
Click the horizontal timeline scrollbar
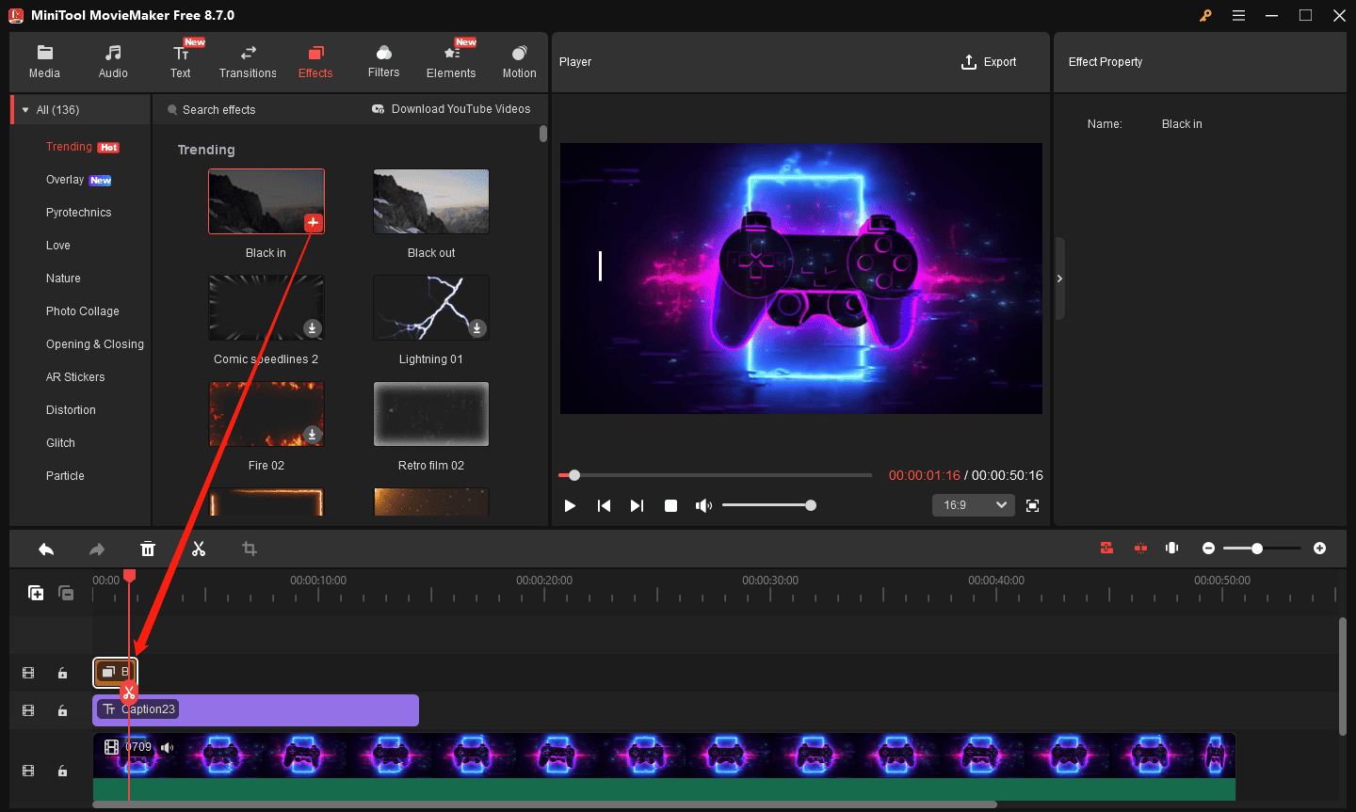coord(544,804)
